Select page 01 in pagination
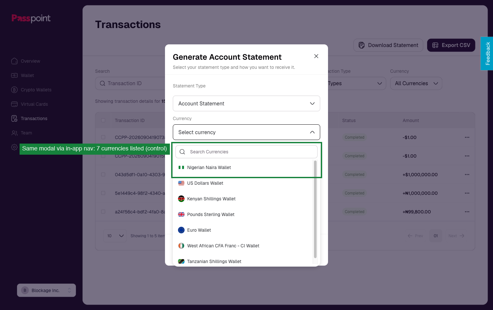 click(436, 236)
